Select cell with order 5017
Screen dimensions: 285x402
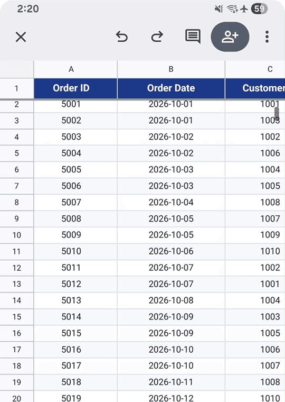coord(75,366)
